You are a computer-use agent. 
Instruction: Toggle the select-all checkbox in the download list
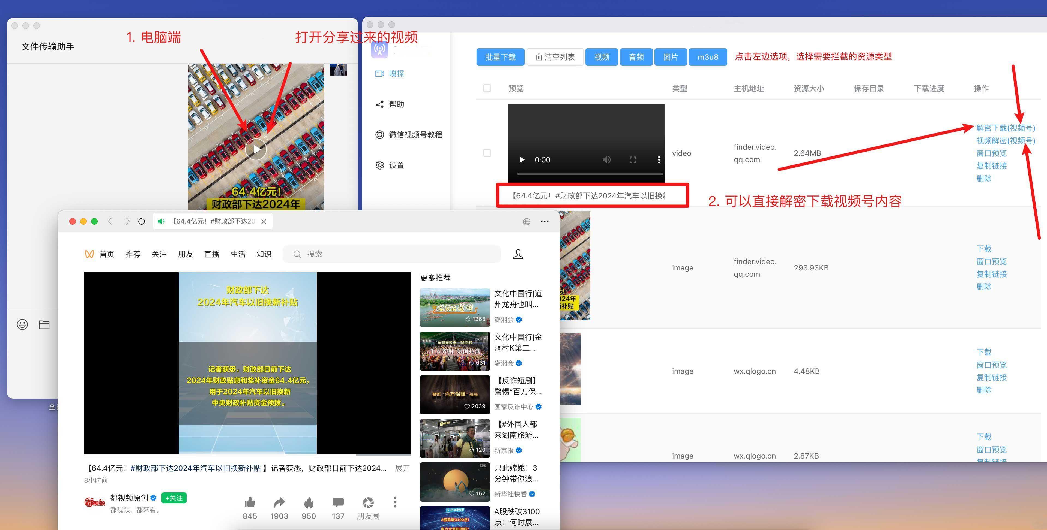(x=487, y=88)
